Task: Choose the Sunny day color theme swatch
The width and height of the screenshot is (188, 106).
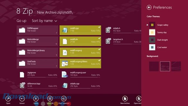Action: click(152, 32)
